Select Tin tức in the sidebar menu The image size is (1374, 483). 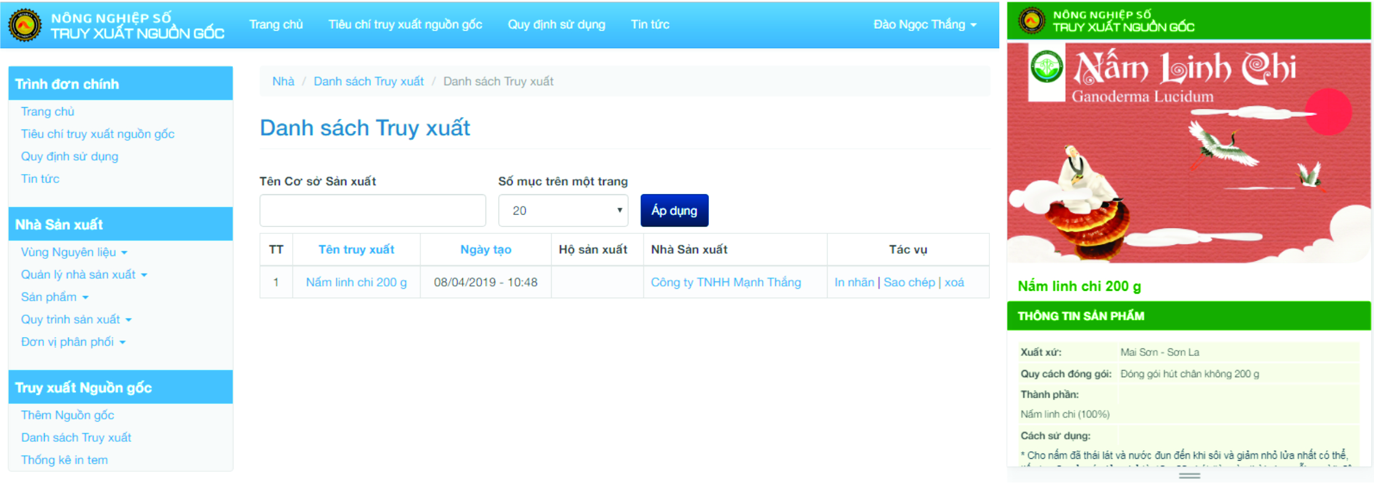(40, 179)
